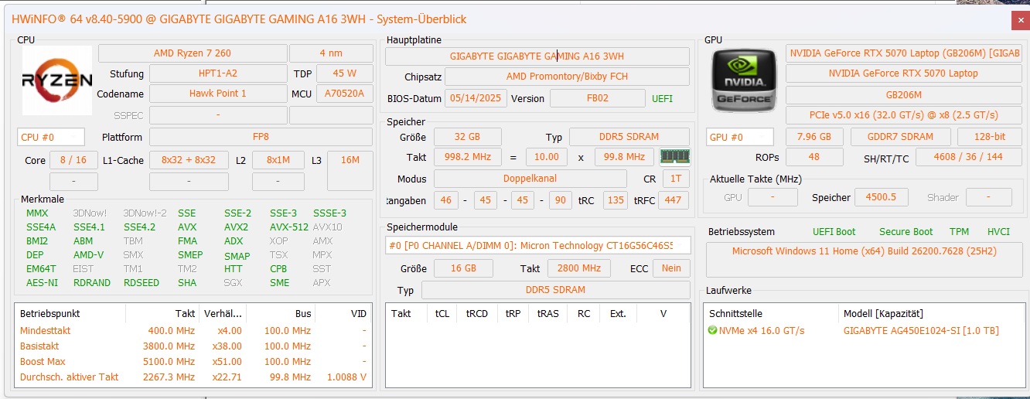Click the Microsoft Windows 11 Home operating system field

click(x=863, y=259)
